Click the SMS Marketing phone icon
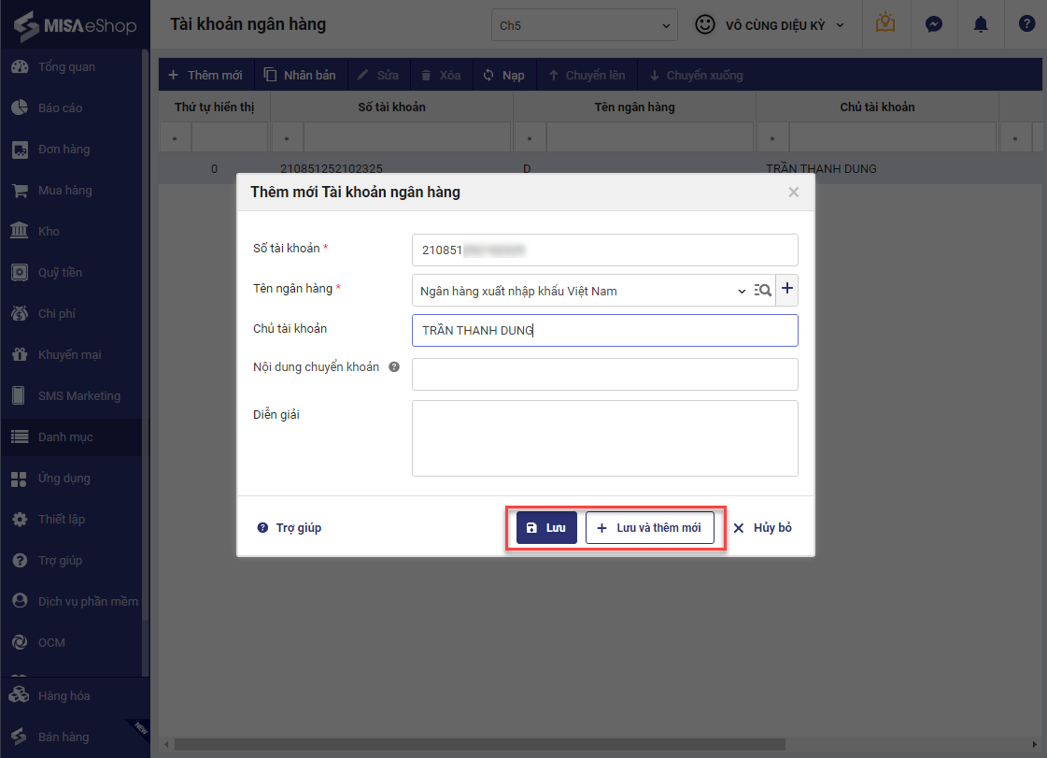 [x=19, y=395]
